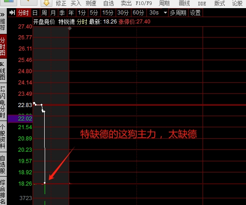Select the 60分 timeframe tab

click(x=138, y=13)
